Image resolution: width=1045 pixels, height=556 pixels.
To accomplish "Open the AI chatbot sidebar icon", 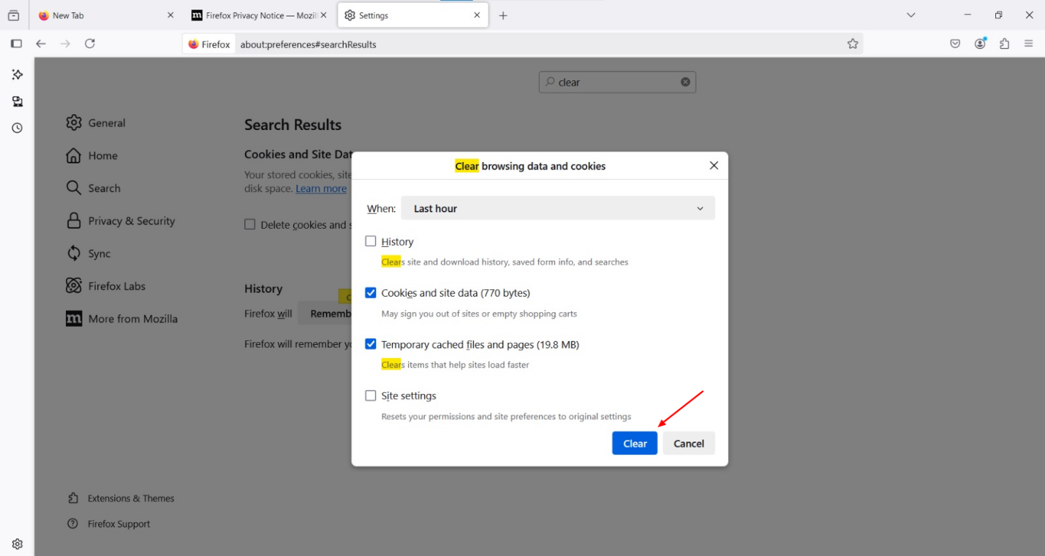I will [17, 75].
